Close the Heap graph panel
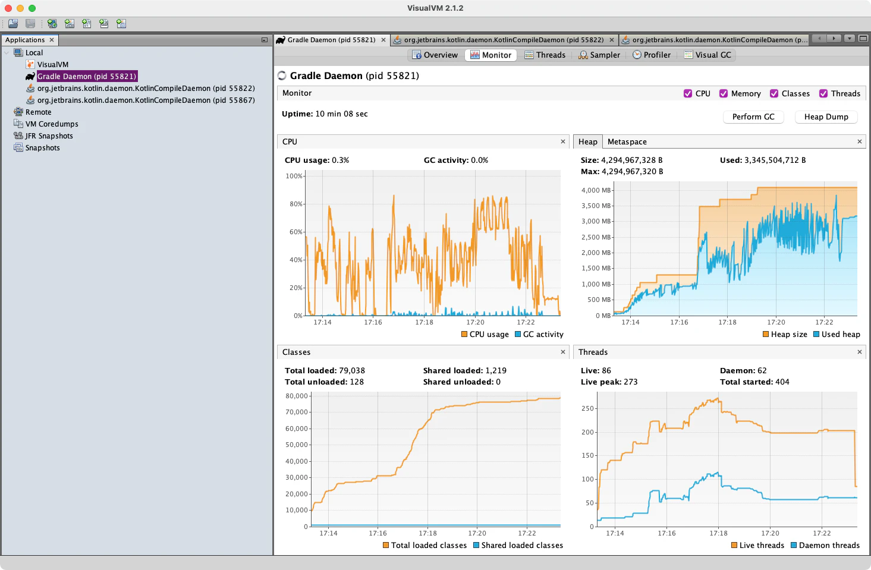The height and width of the screenshot is (570, 871). coord(859,141)
